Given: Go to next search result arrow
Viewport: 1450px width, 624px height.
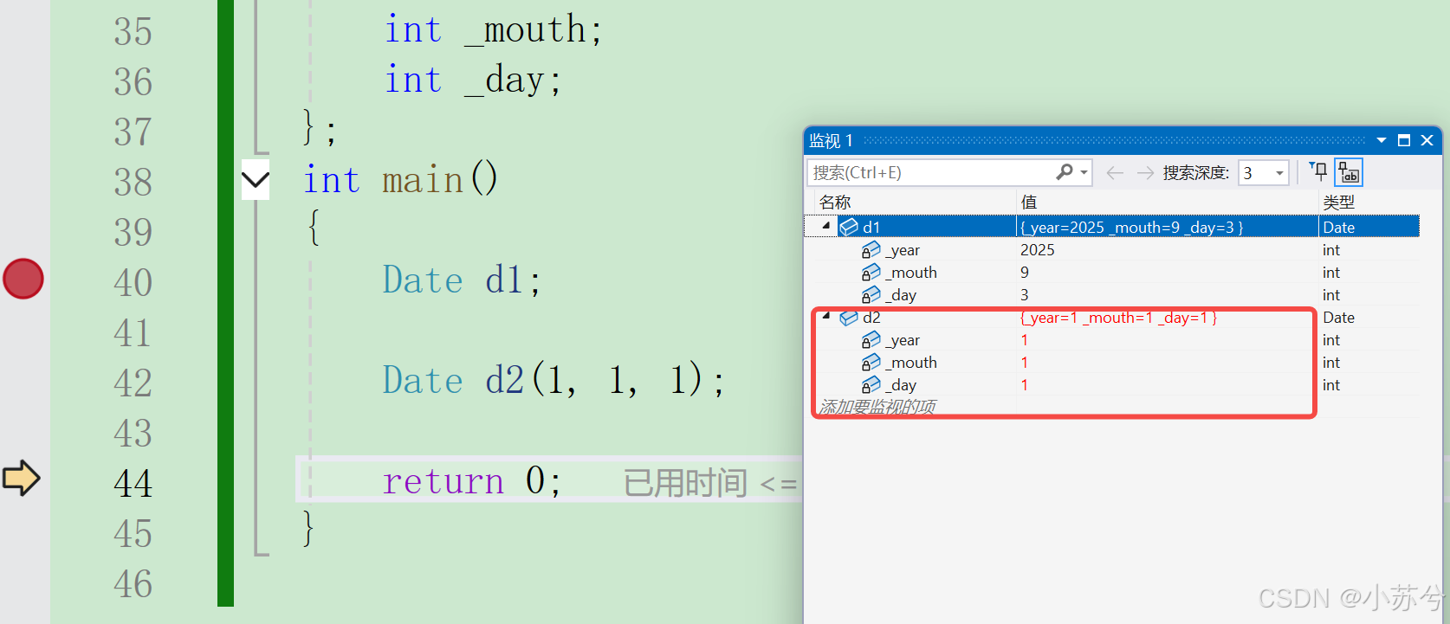Looking at the screenshot, I should (1145, 173).
